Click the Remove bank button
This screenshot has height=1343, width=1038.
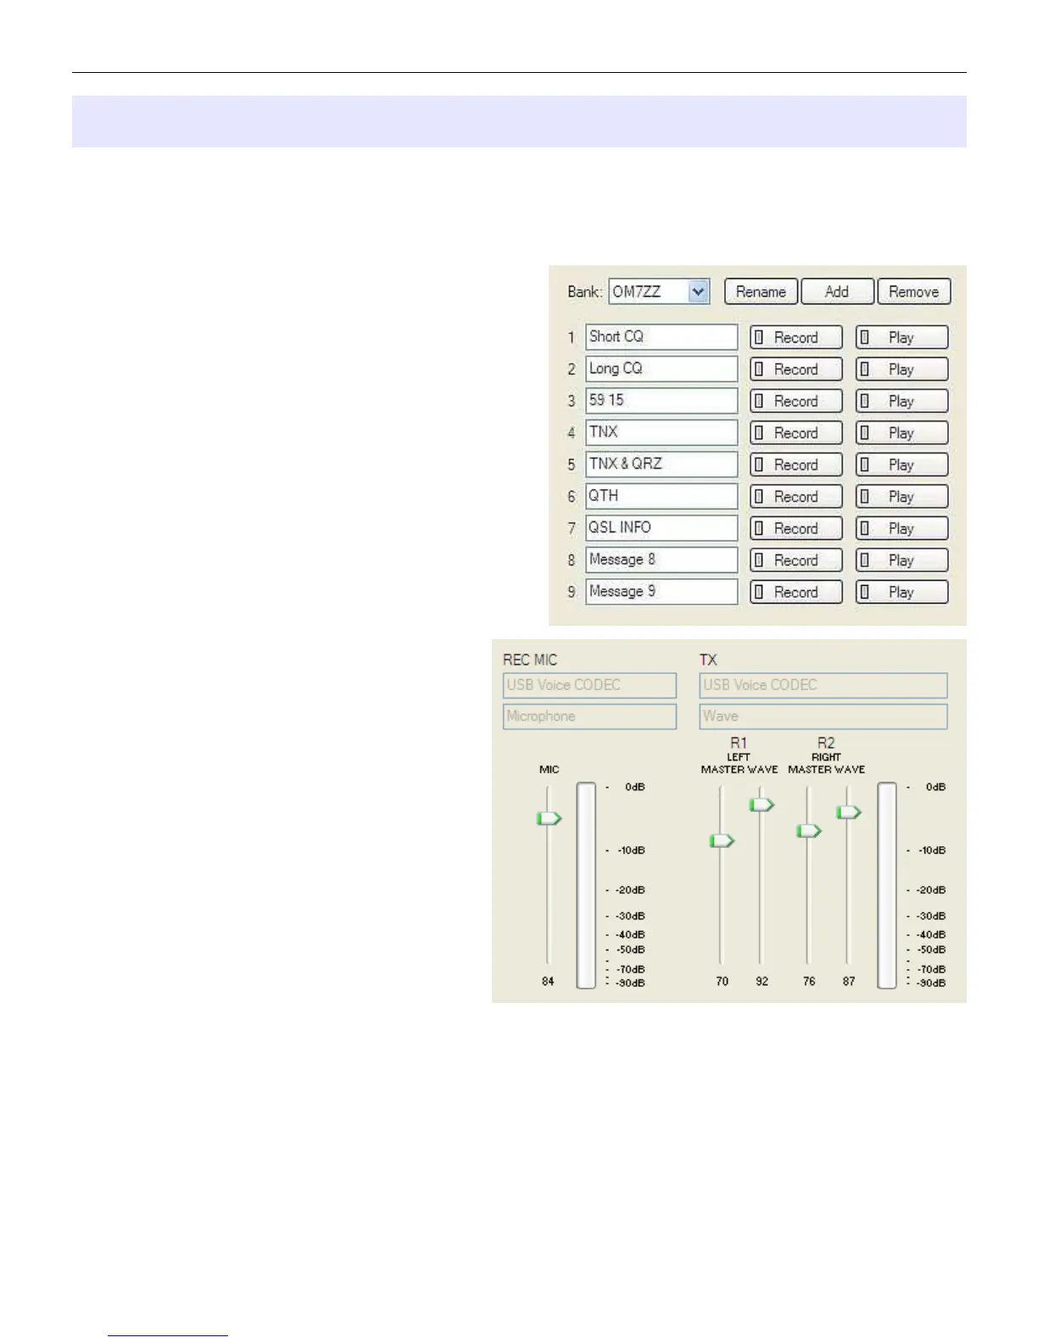click(913, 292)
